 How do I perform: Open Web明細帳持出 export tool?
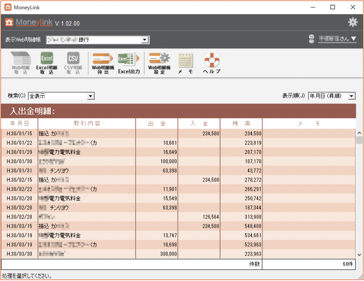pos(103,64)
